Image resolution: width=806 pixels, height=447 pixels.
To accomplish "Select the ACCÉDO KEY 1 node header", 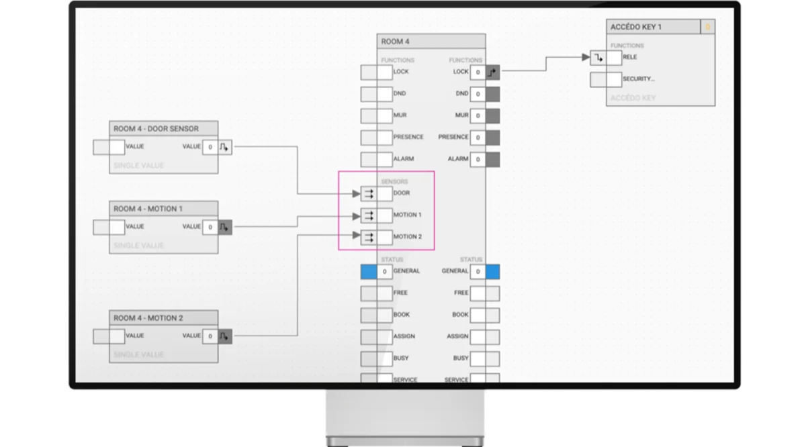I will coord(653,27).
